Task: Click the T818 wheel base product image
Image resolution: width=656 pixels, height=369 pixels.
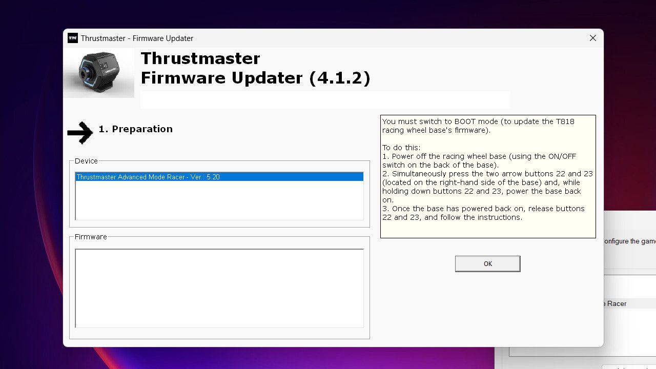Action: pyautogui.click(x=99, y=73)
